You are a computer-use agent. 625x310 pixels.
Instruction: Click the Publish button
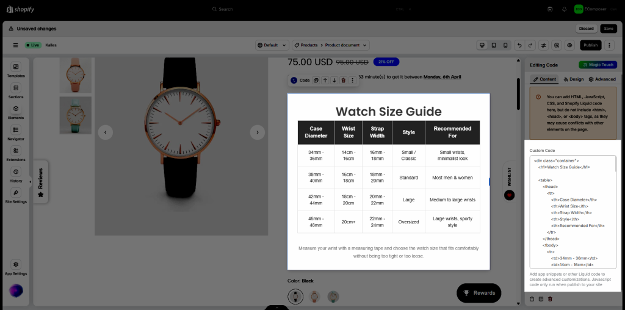pos(590,45)
